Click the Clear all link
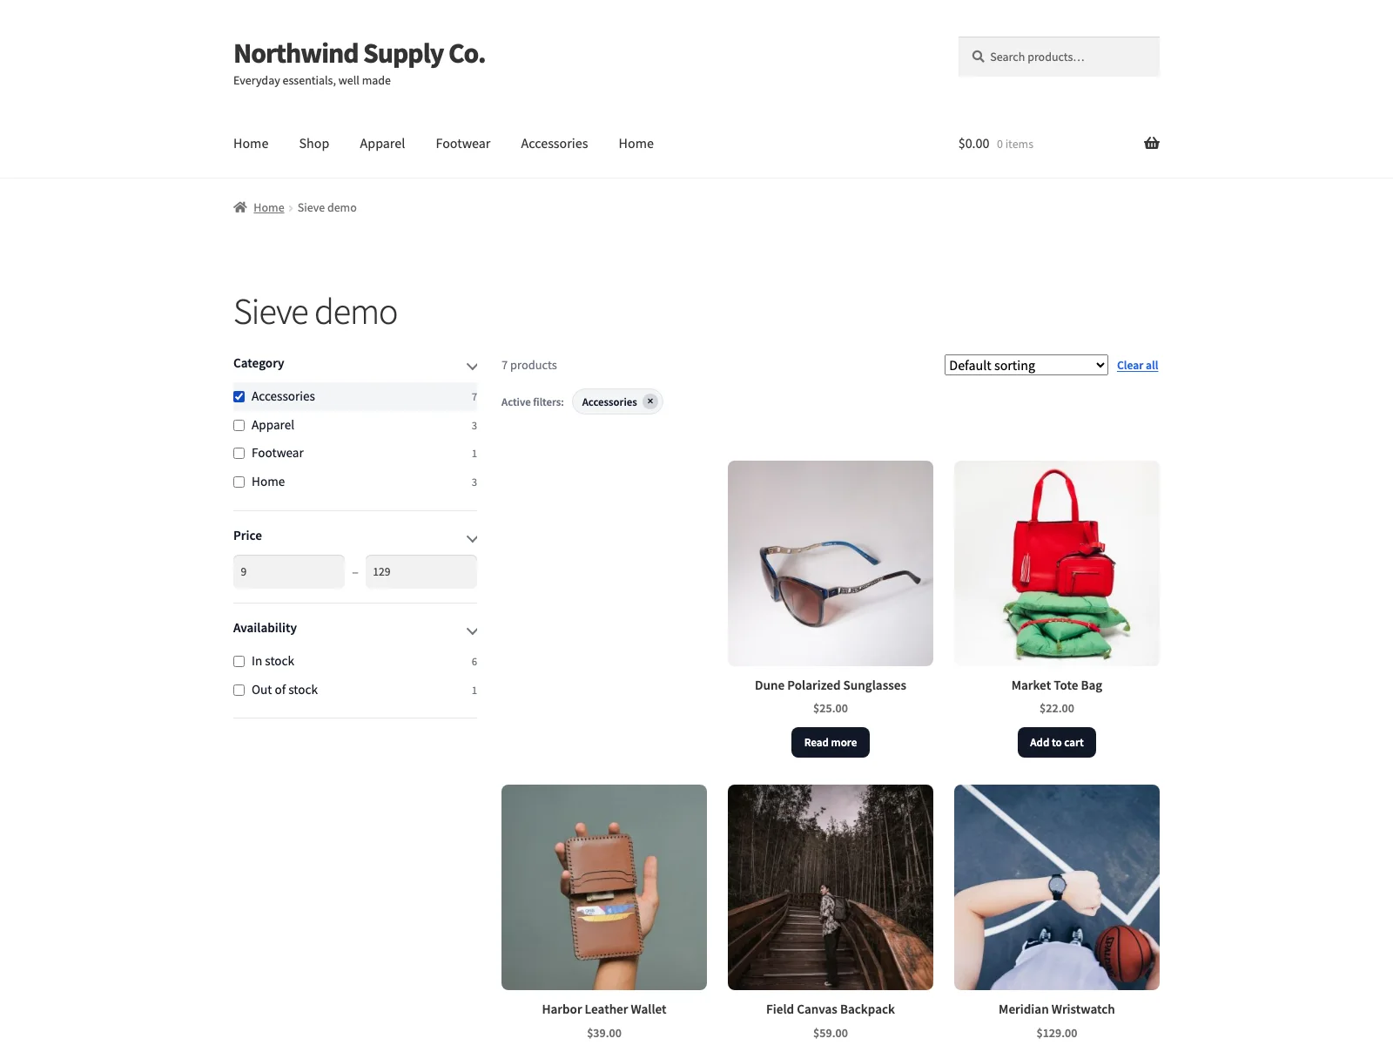This screenshot has width=1393, height=1045. [1137, 366]
